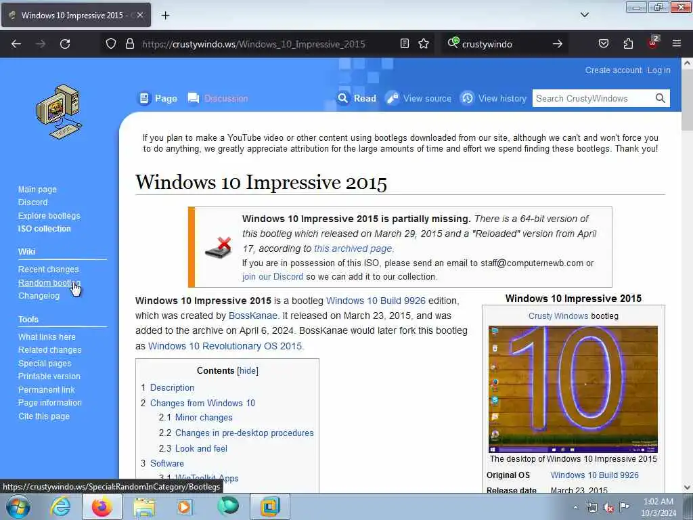Open the tracking protection shield icon
This screenshot has height=520, width=693.
point(111,43)
